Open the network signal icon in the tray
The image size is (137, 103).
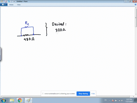point(119,100)
